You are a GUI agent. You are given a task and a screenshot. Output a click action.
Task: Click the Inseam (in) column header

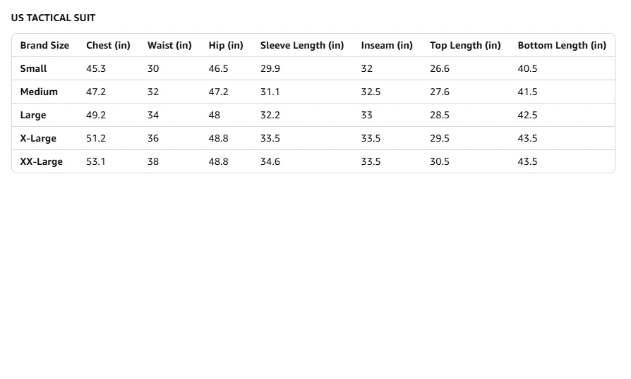(x=387, y=45)
